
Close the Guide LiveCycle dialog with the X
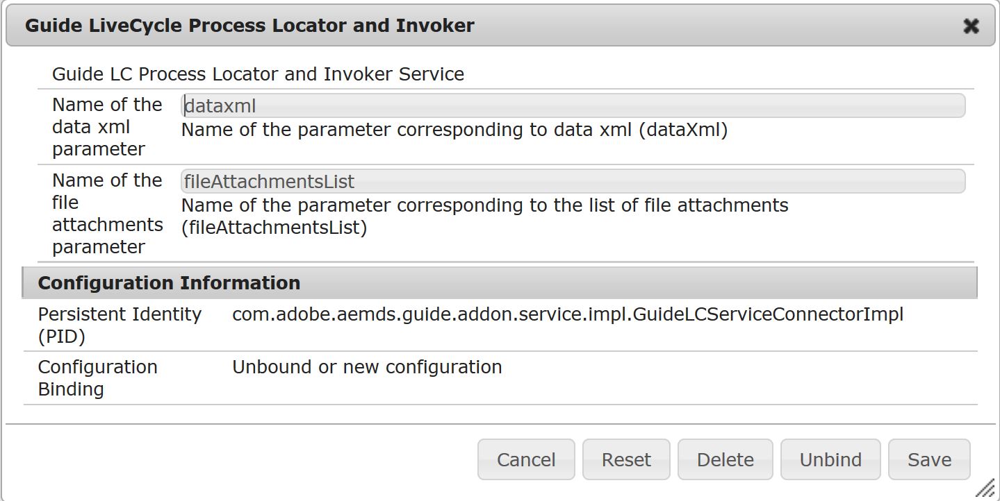click(971, 26)
